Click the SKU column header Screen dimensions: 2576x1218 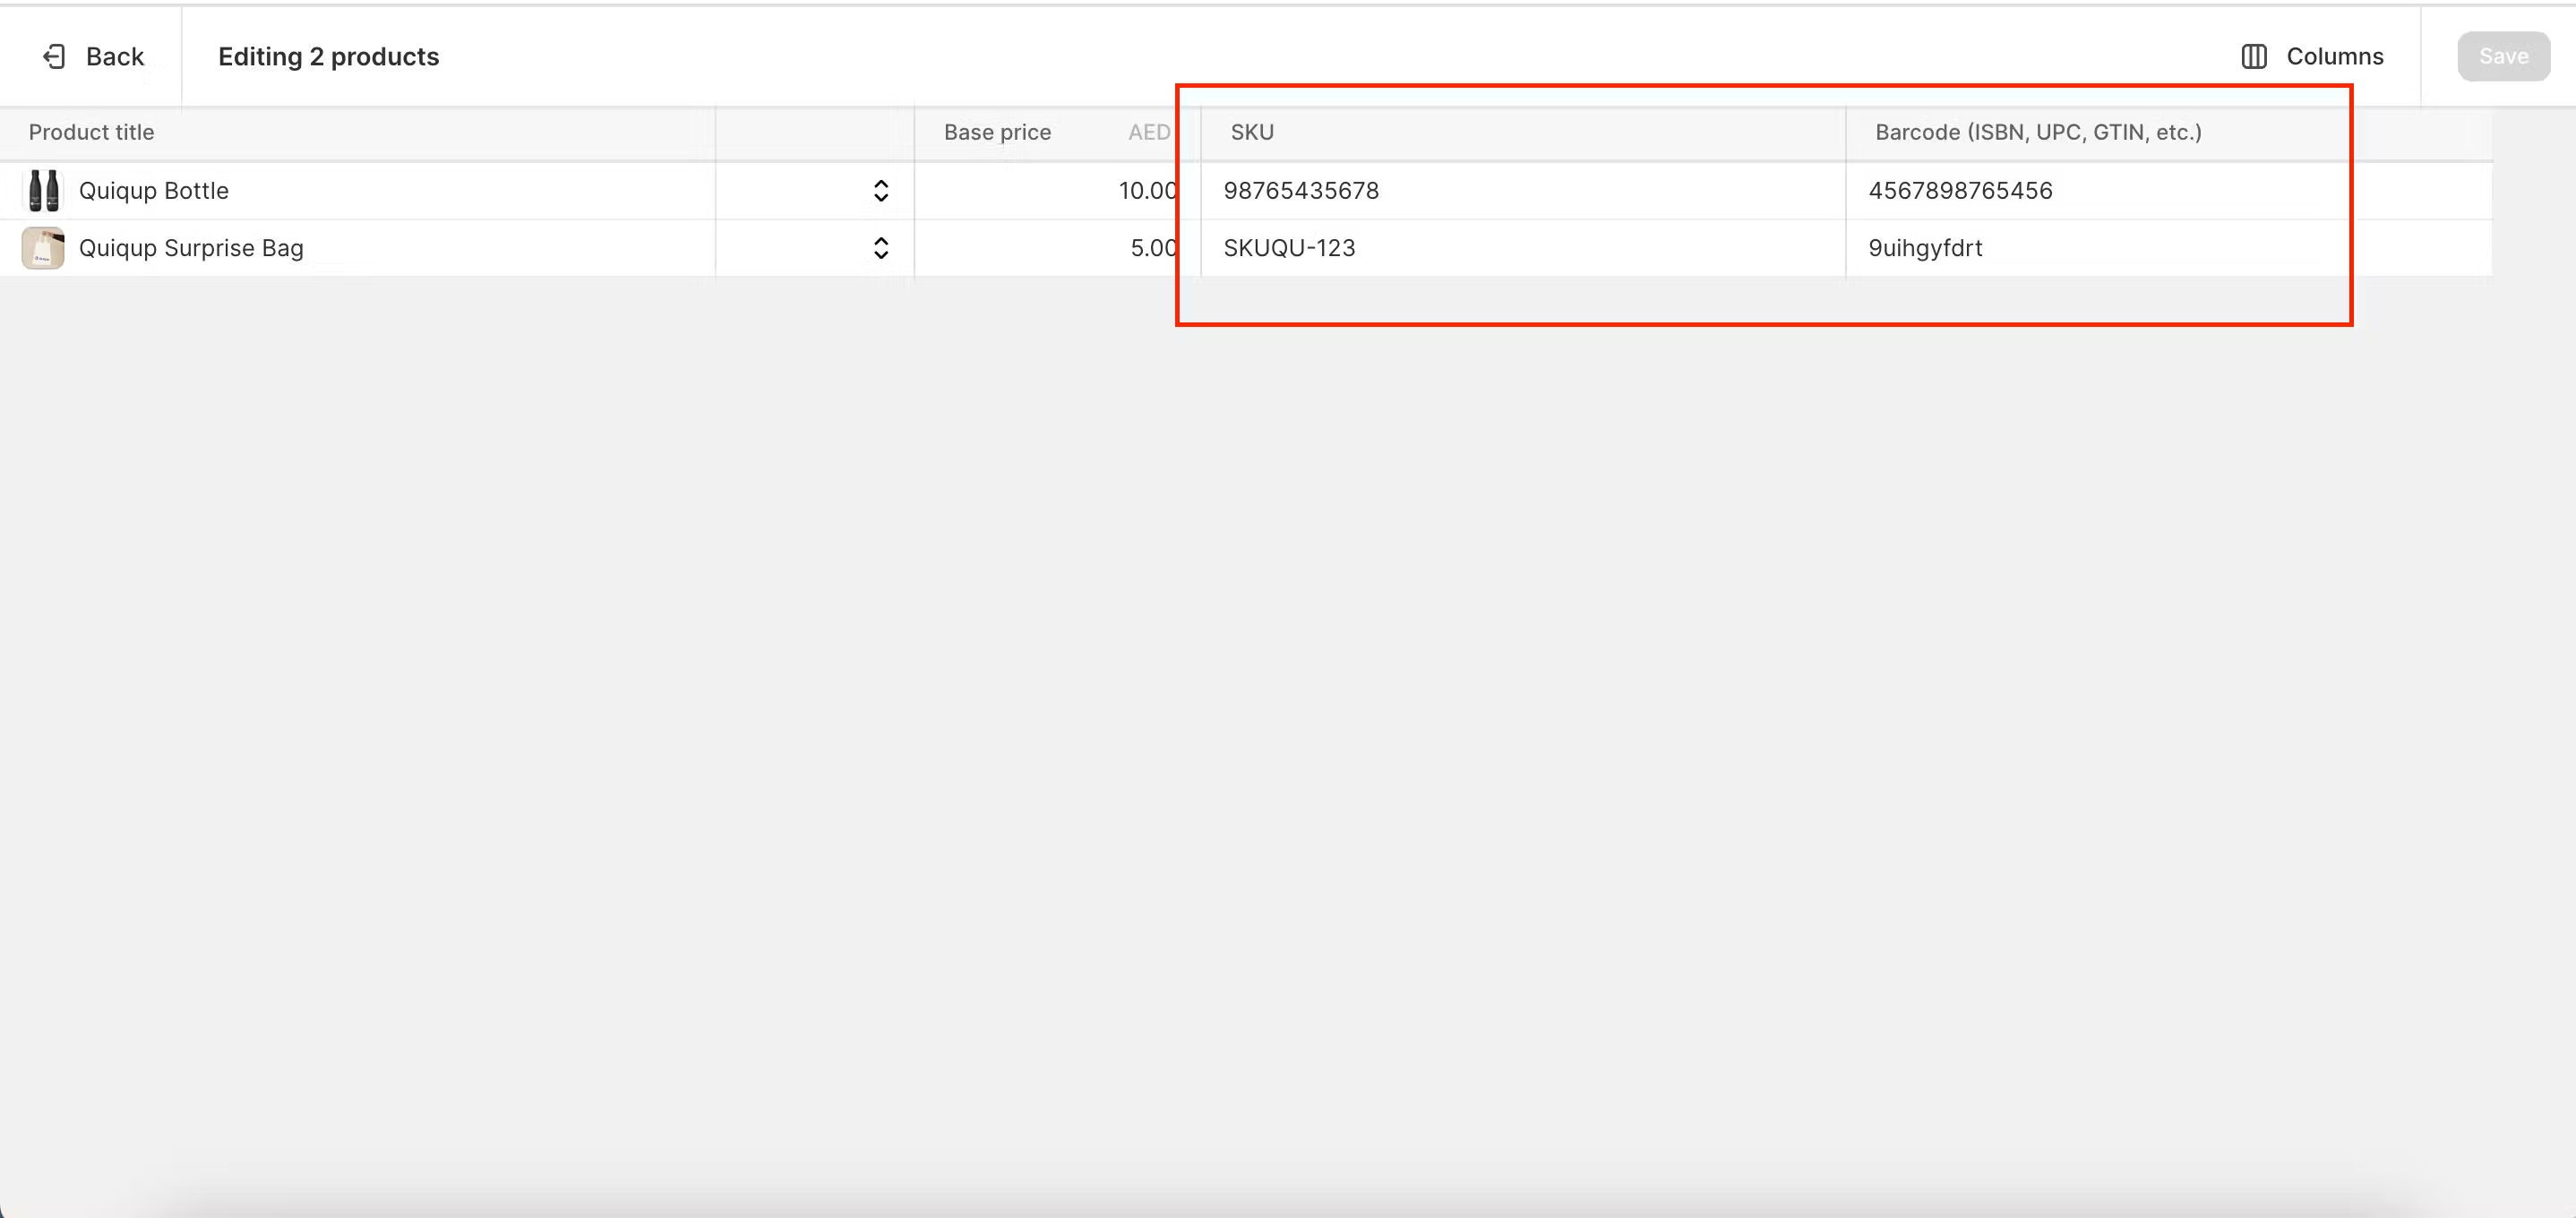coord(1252,133)
